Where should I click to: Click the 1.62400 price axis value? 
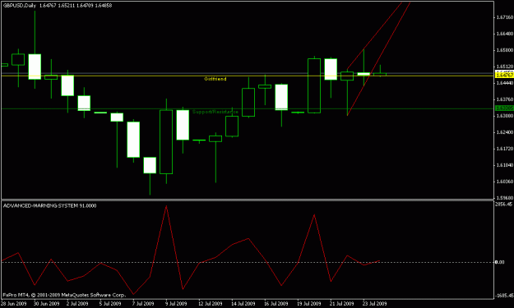pyautogui.click(x=505, y=132)
